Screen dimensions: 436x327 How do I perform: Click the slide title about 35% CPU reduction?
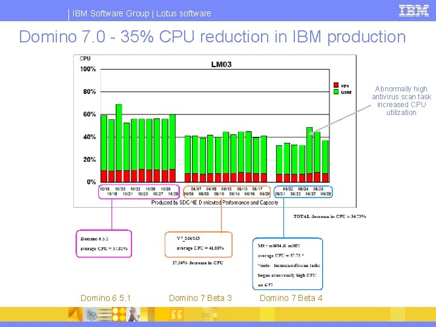(213, 36)
